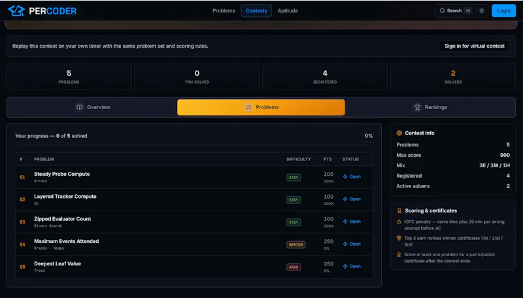Click the bolt icon in Deepest Leaf Value row

(345, 267)
